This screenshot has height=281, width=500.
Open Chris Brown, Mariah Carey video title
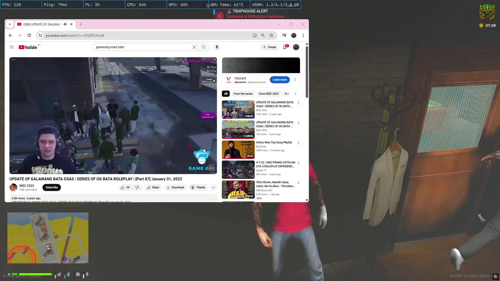tap(275, 184)
